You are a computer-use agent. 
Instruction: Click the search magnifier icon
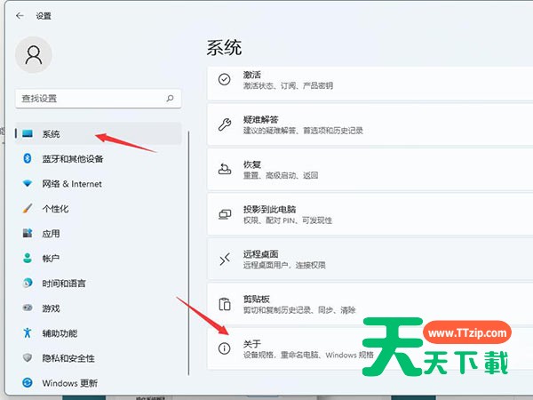(x=171, y=98)
